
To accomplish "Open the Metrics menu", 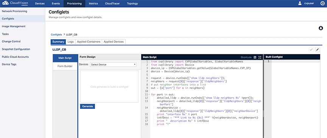I will pos(93,3).
